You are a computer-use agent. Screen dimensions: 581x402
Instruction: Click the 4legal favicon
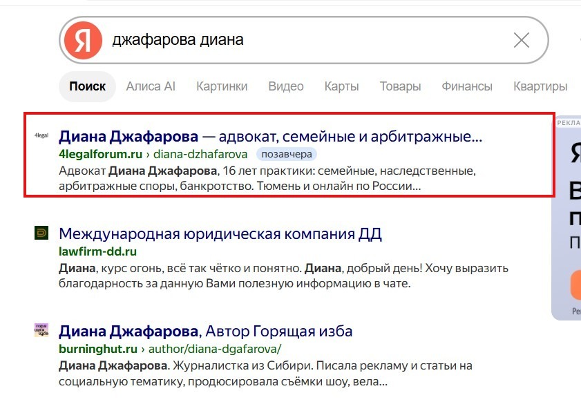point(41,135)
